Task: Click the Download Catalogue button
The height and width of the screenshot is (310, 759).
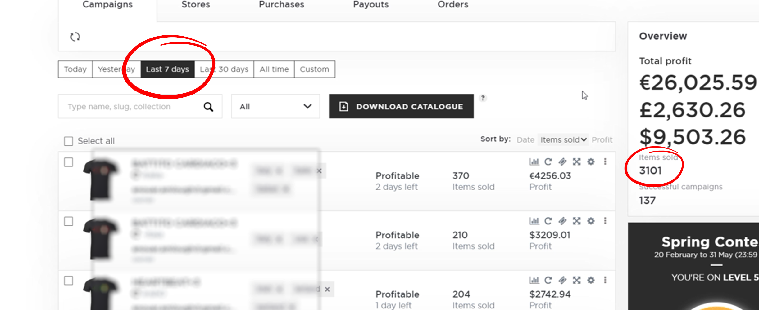Action: 401,107
